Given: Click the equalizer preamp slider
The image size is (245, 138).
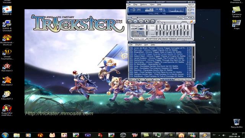Looking at the screenshot, I should point(147,31).
